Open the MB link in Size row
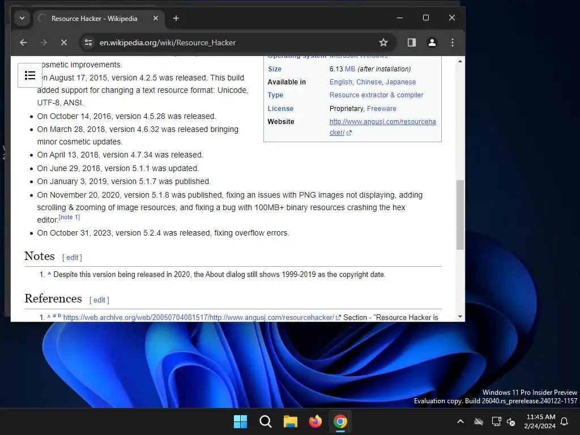 [x=350, y=69]
